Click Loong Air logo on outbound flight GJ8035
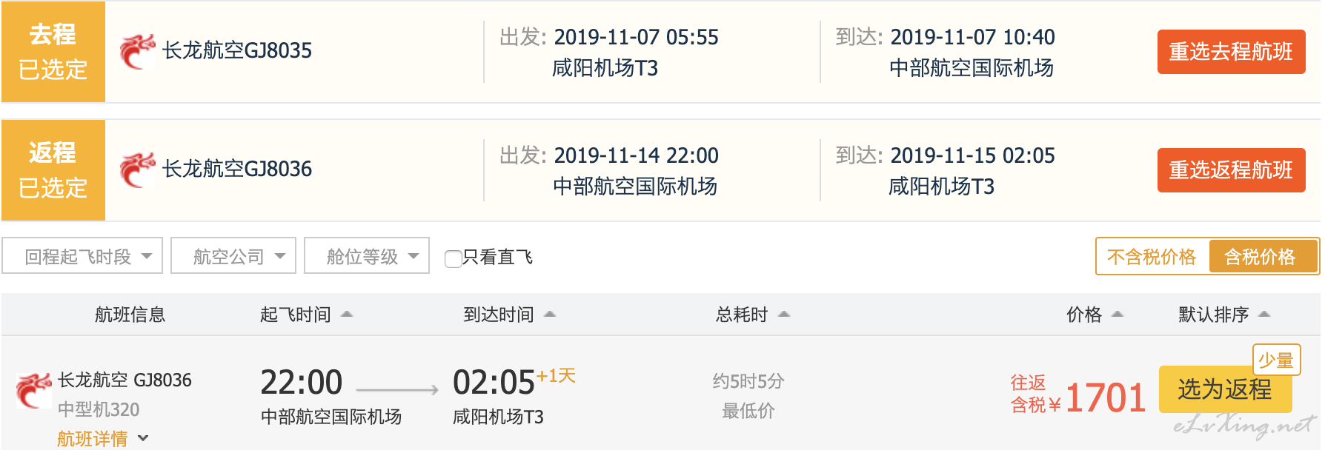The height and width of the screenshot is (450, 1325). (x=137, y=51)
